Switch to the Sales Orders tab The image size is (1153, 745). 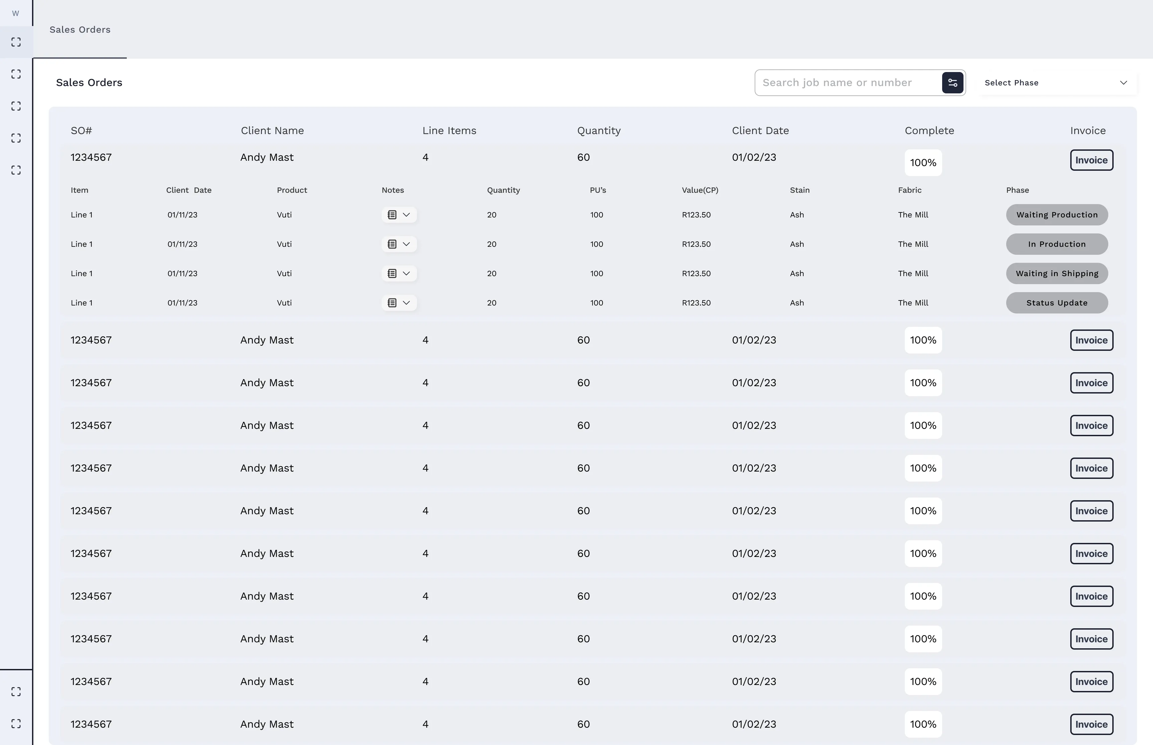click(80, 29)
